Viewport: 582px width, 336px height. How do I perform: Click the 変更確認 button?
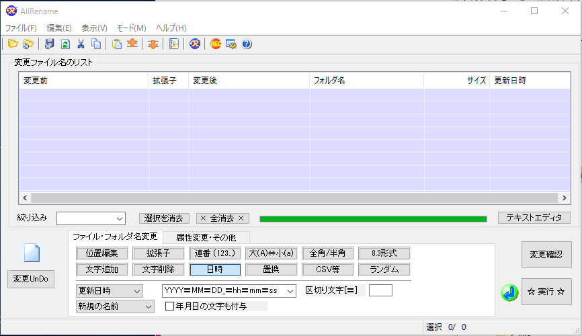point(546,255)
